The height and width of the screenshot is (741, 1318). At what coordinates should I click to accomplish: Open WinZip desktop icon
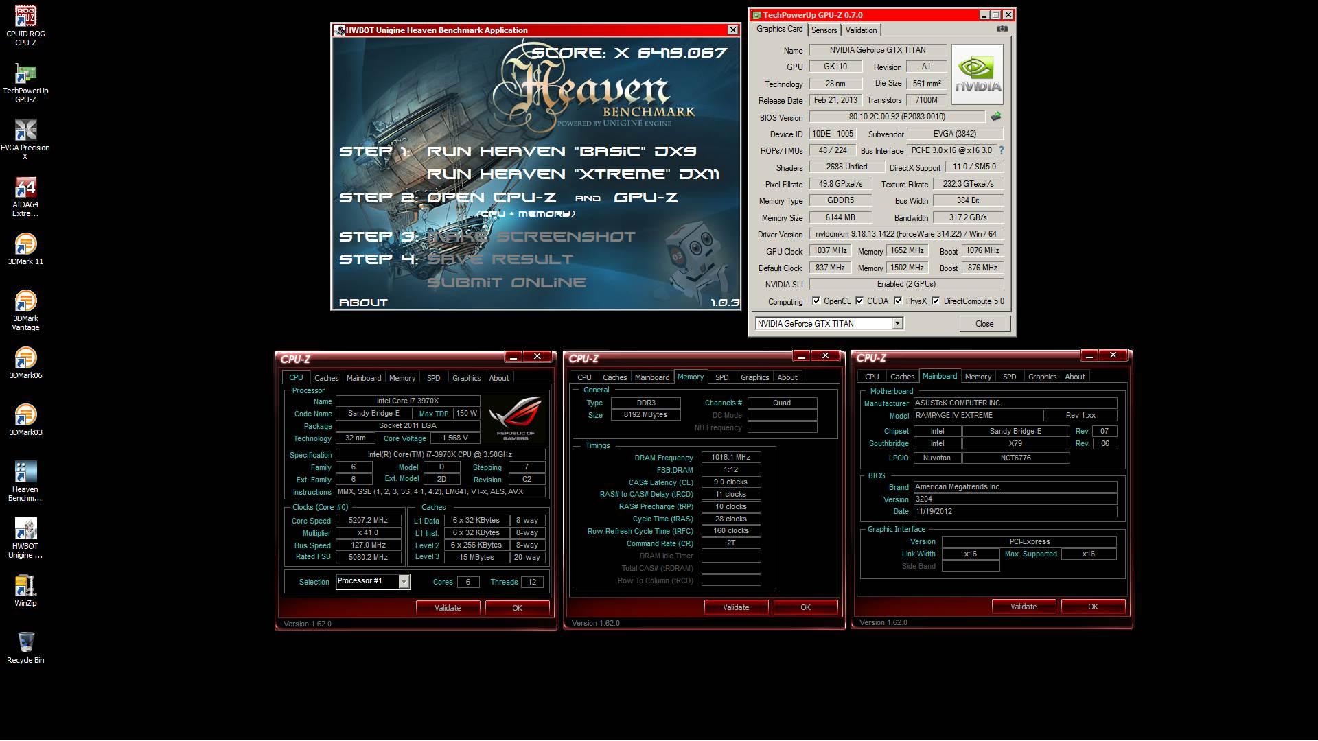(x=25, y=591)
